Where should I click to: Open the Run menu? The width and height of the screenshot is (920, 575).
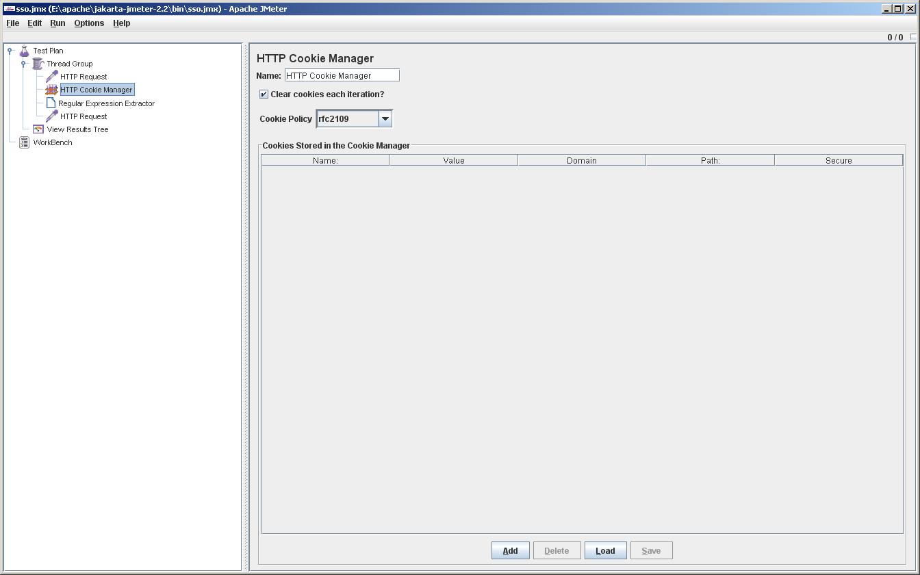pyautogui.click(x=57, y=23)
